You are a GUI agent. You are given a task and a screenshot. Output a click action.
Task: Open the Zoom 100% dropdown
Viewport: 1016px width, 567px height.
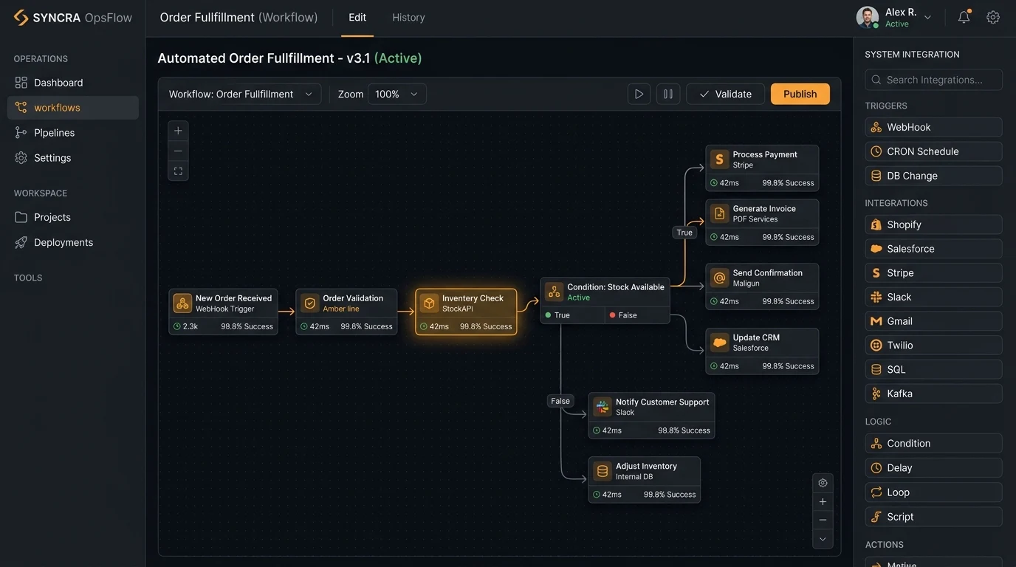pos(397,94)
